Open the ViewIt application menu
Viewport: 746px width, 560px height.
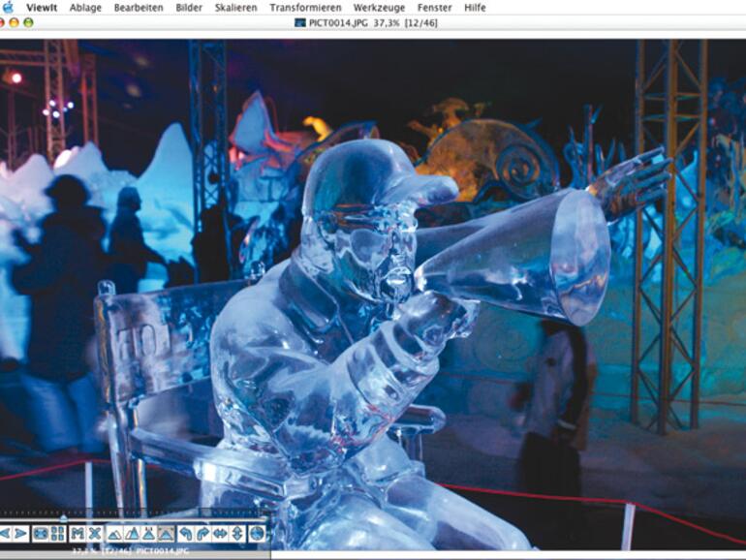pos(42,8)
